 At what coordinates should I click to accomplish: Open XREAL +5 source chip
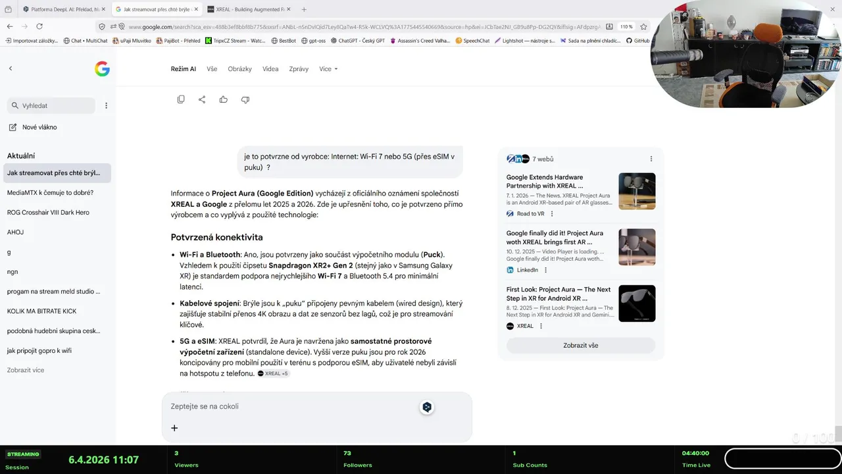pyautogui.click(x=273, y=373)
